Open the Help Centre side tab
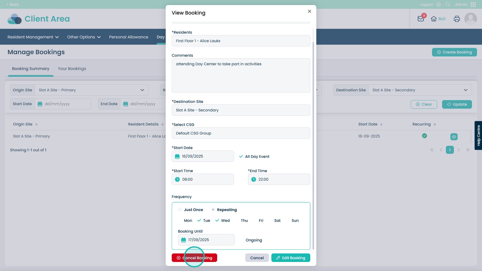 [478, 135]
